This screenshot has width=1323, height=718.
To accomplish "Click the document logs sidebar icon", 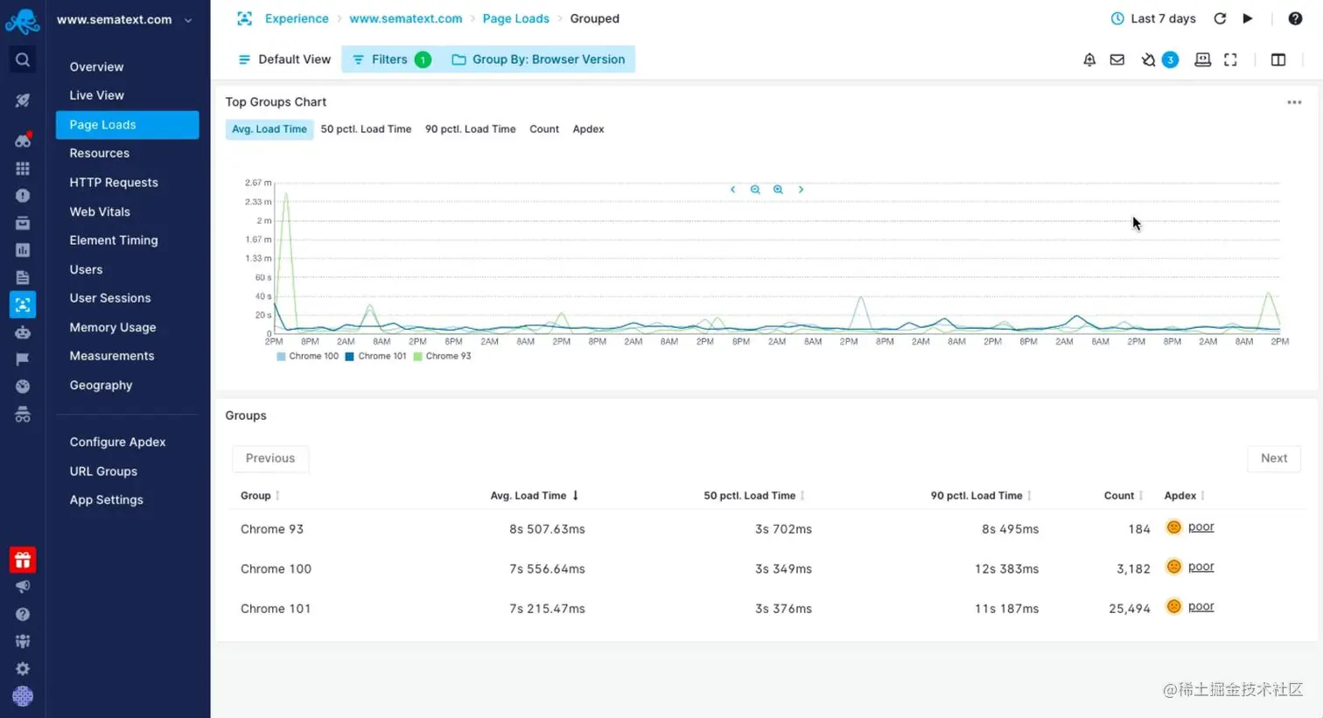I will coord(23,277).
